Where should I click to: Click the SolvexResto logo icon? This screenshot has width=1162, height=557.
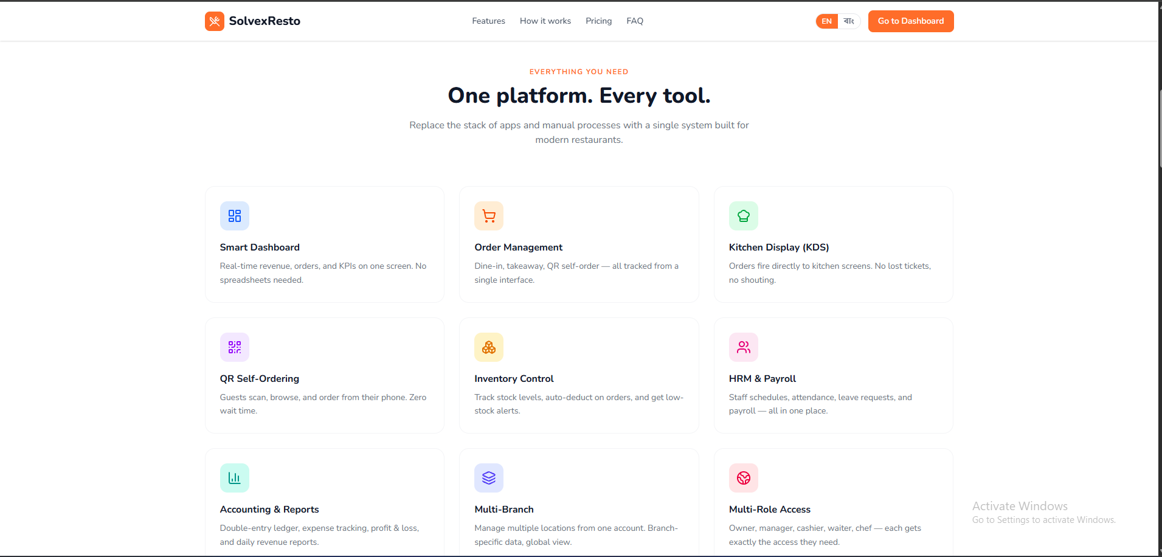click(214, 21)
